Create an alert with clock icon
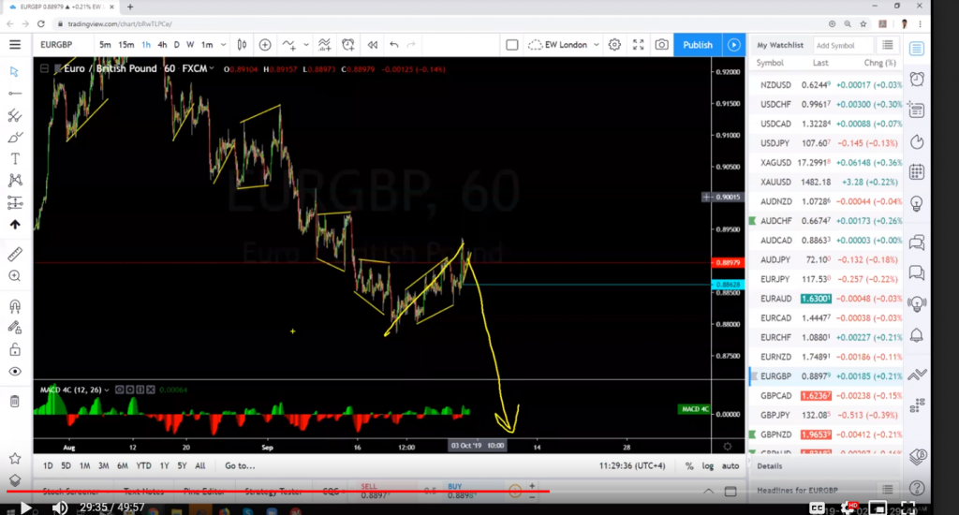959x515 pixels. [x=348, y=45]
